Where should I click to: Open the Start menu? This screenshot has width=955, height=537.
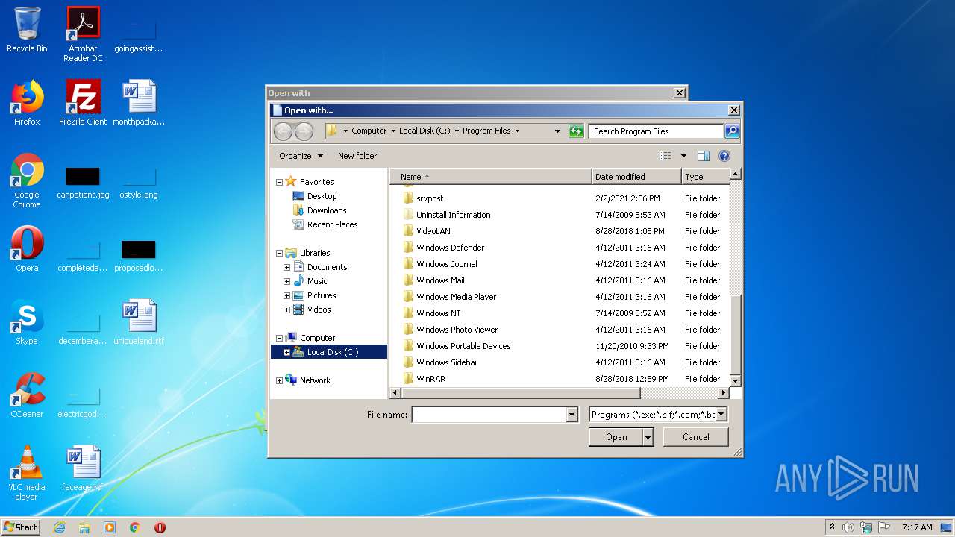(21, 527)
